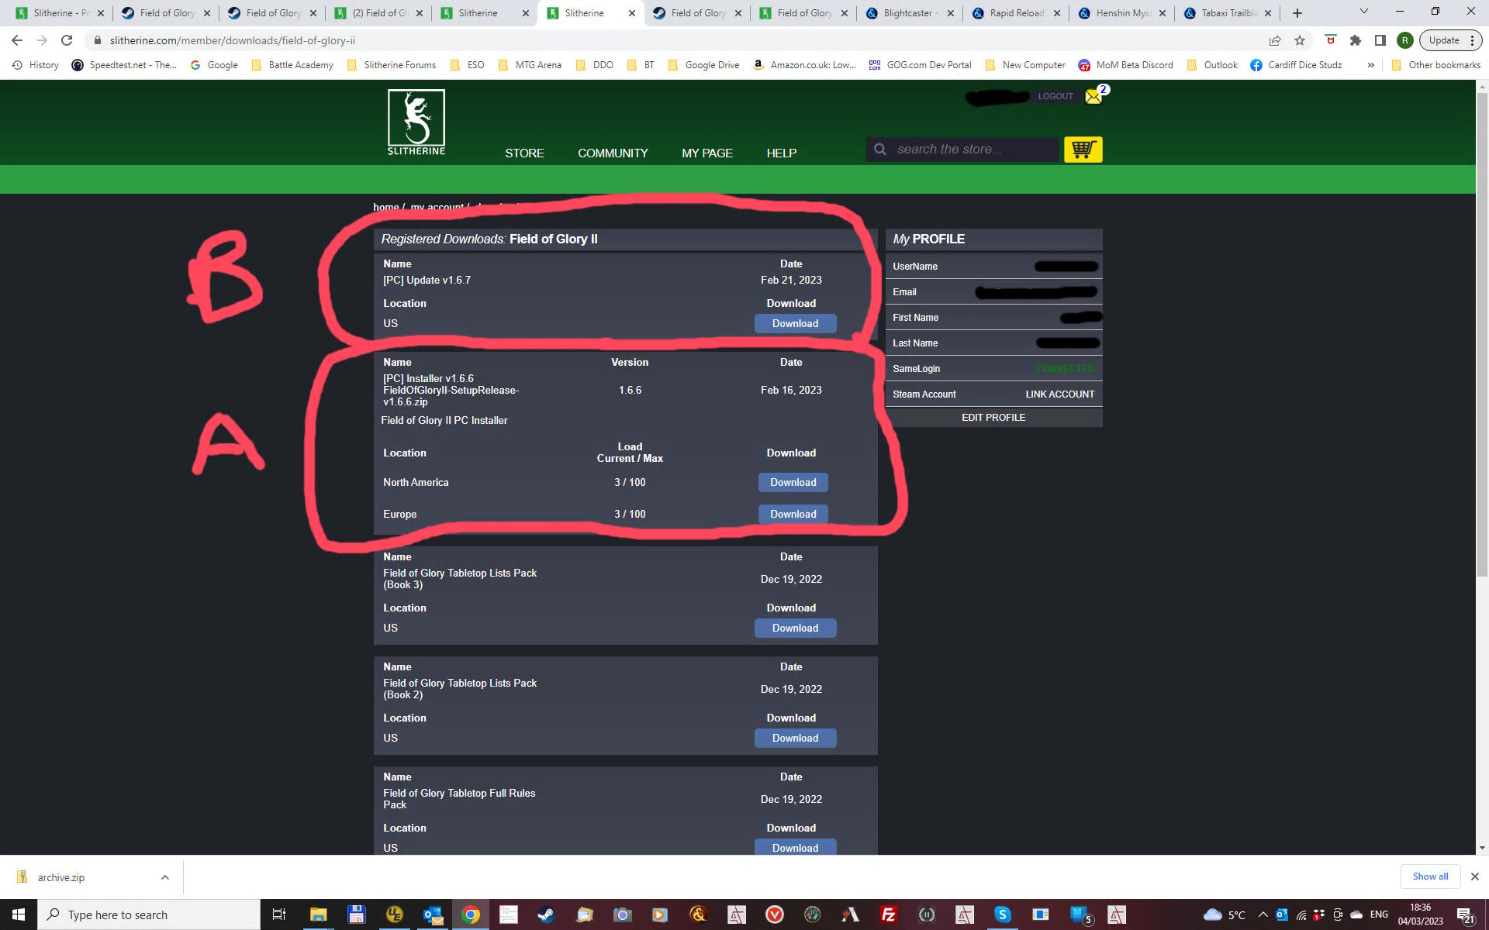1489x930 pixels.
Task: Click the share page icon
Action: 1275,40
